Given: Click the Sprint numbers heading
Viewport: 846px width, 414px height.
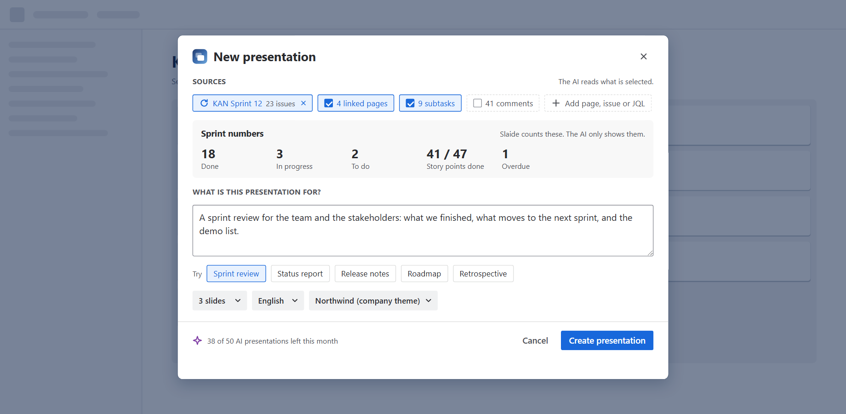Looking at the screenshot, I should pyautogui.click(x=232, y=134).
